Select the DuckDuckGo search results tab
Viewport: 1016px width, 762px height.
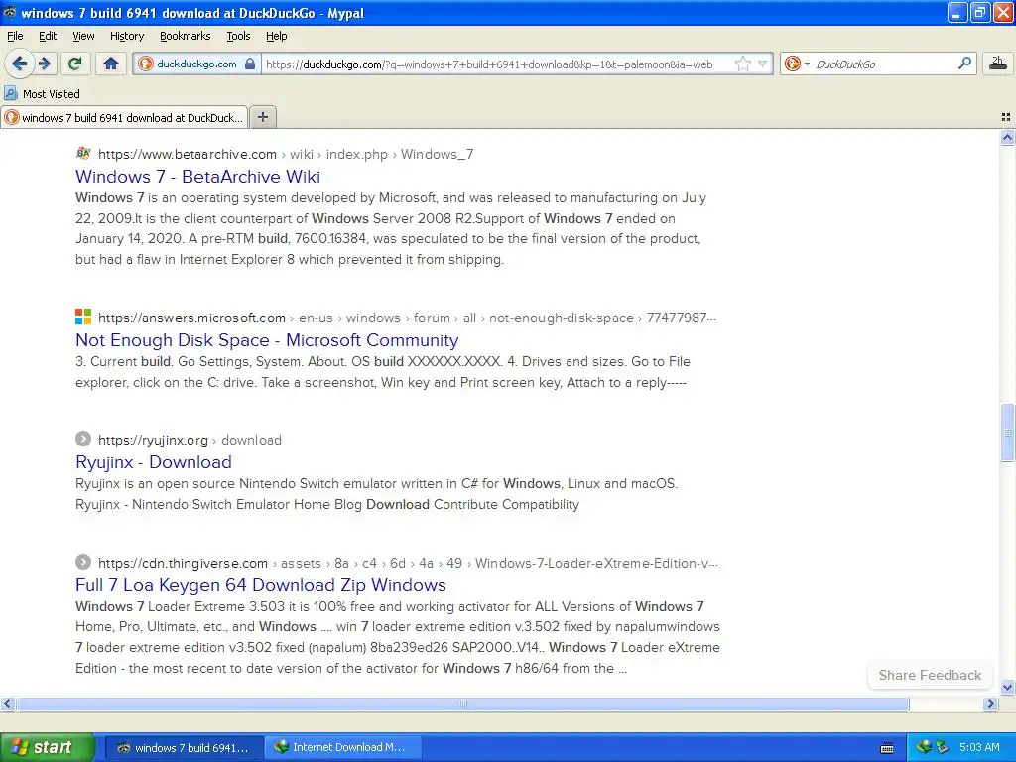point(124,117)
